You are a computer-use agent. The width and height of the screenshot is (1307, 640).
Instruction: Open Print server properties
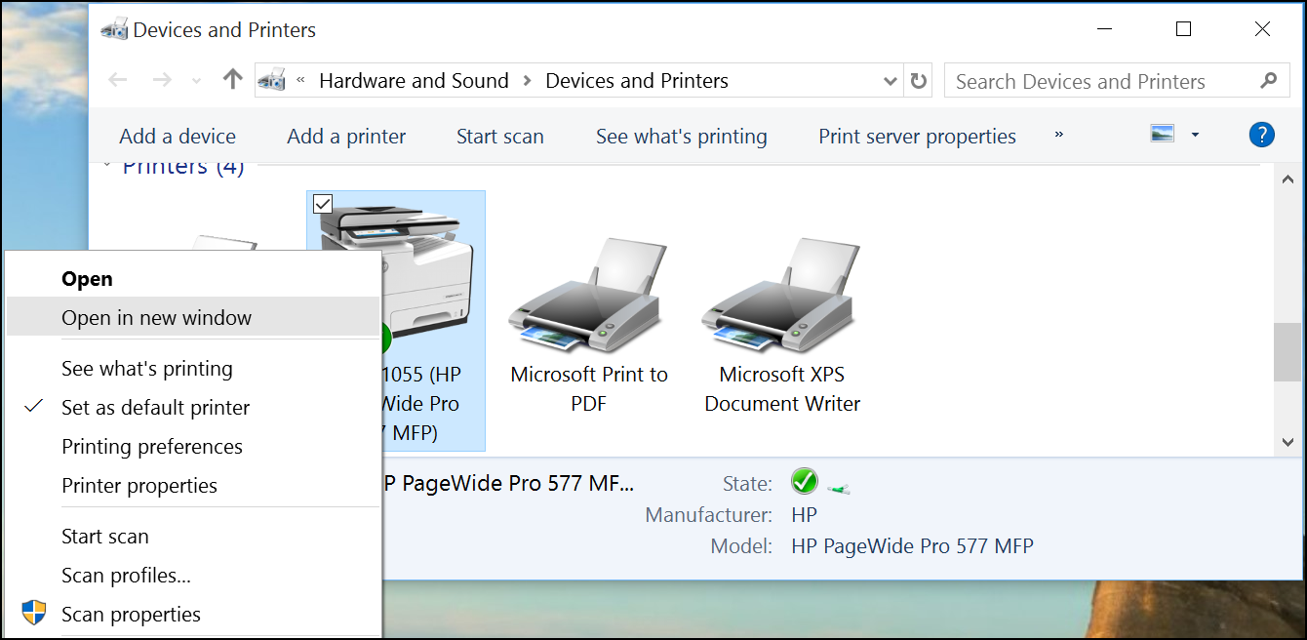click(917, 137)
